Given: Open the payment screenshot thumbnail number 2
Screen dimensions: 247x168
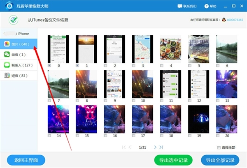Looking at the screenshot, I should click(x=114, y=49).
